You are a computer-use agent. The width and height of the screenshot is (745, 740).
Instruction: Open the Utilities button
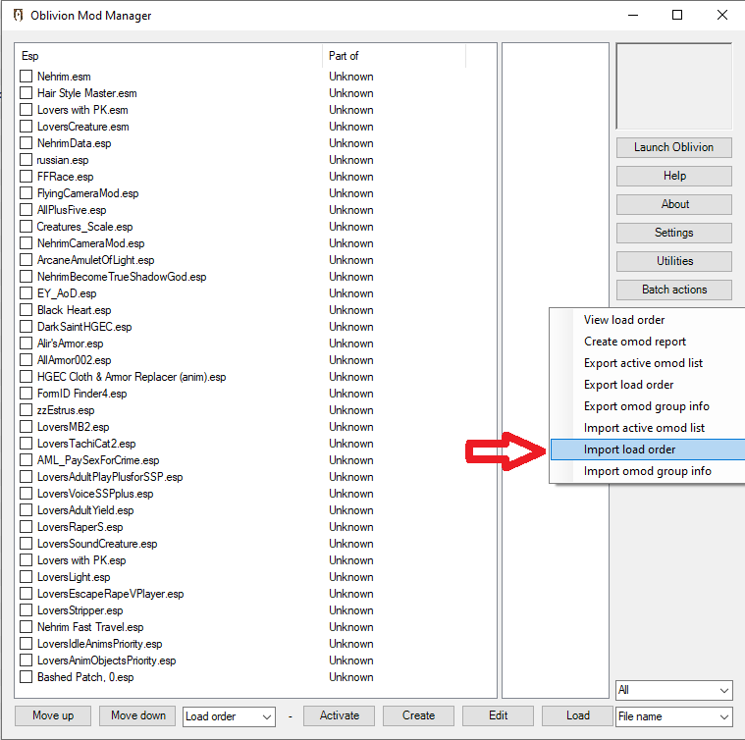coord(674,261)
